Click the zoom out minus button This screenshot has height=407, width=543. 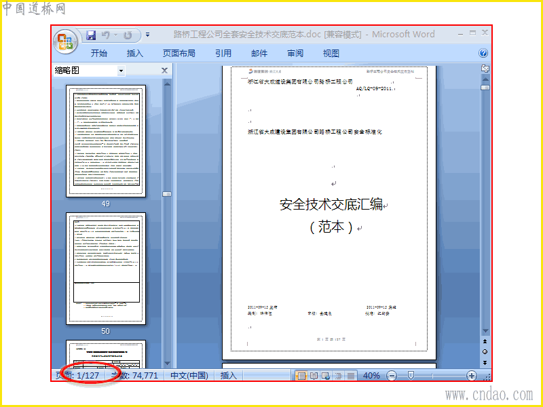tap(392, 376)
